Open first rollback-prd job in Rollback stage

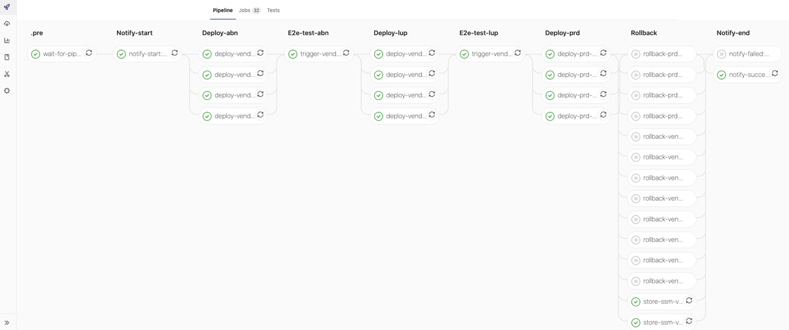(x=662, y=54)
